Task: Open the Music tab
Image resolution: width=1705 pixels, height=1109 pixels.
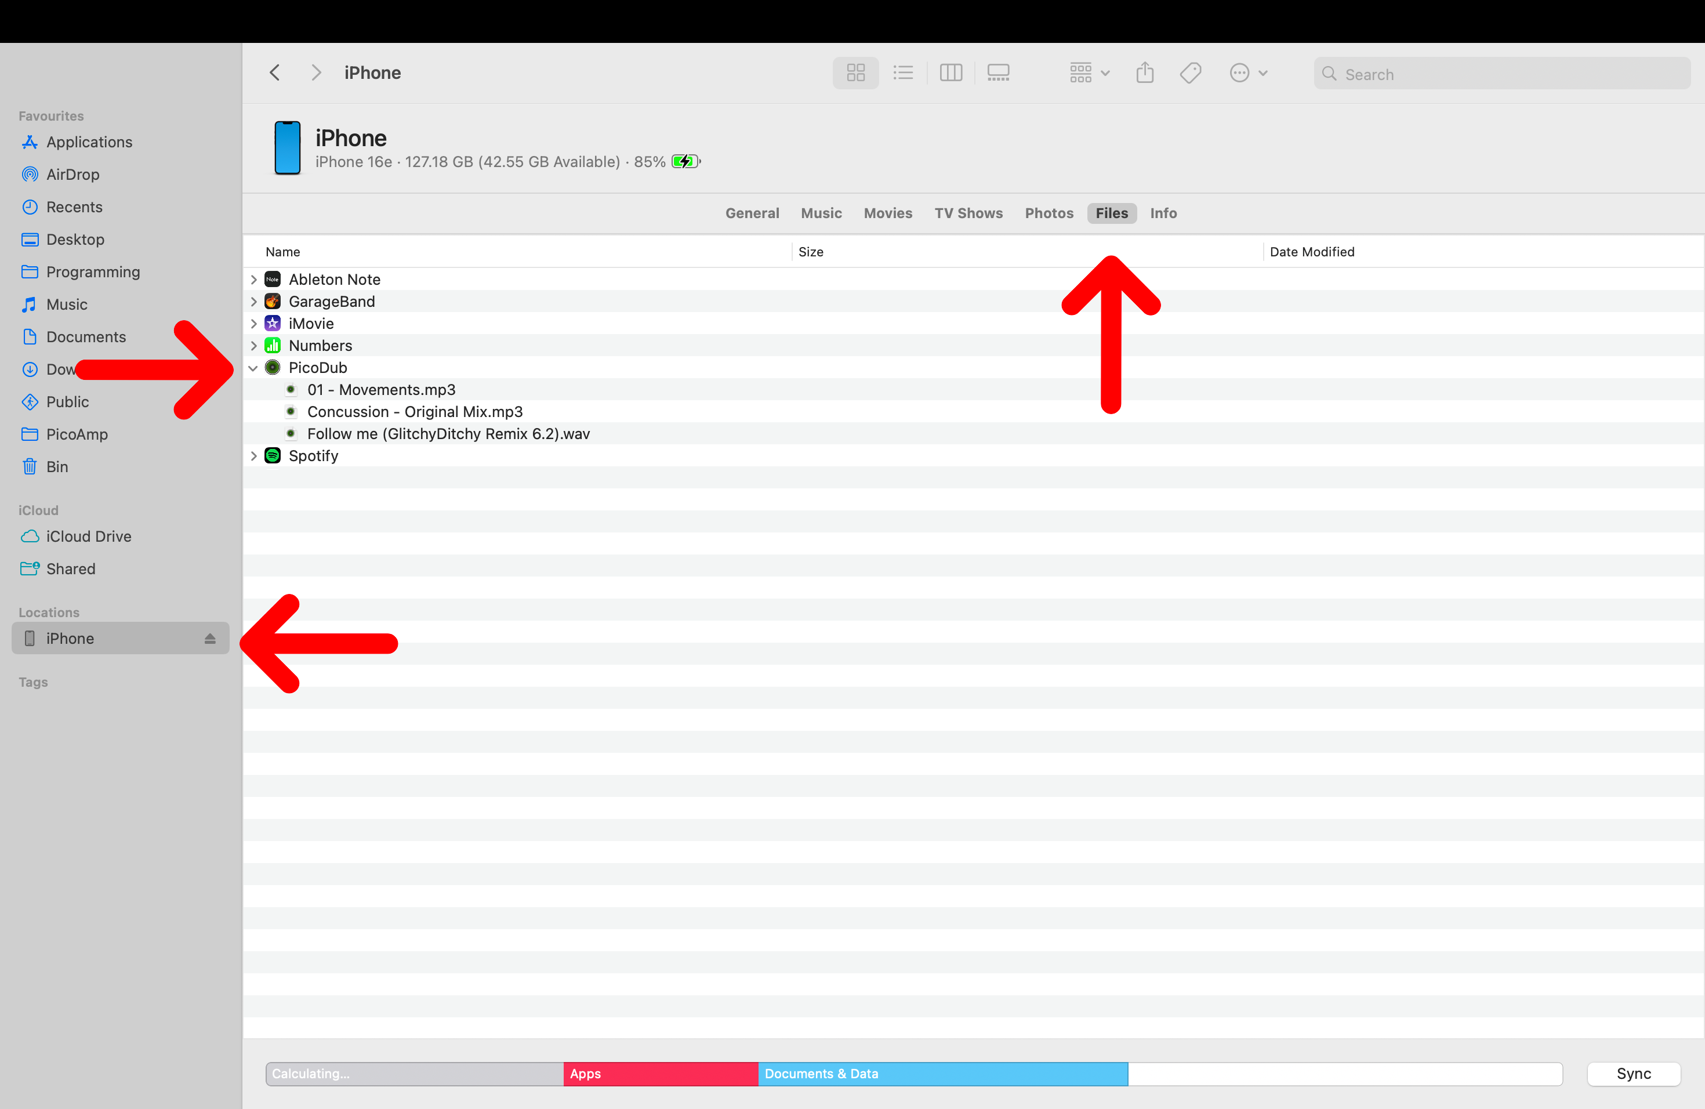Action: pos(821,213)
